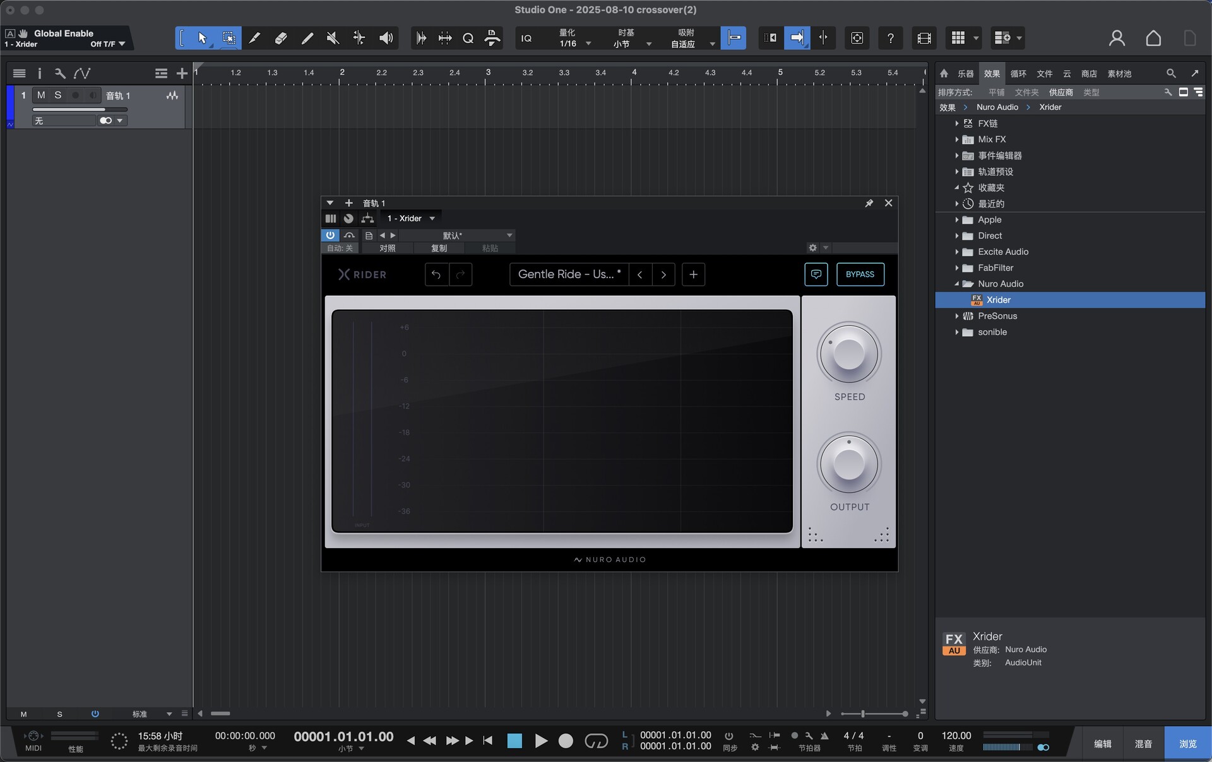This screenshot has height=762, width=1212.
Task: Select the Eraser tool
Action: click(281, 38)
